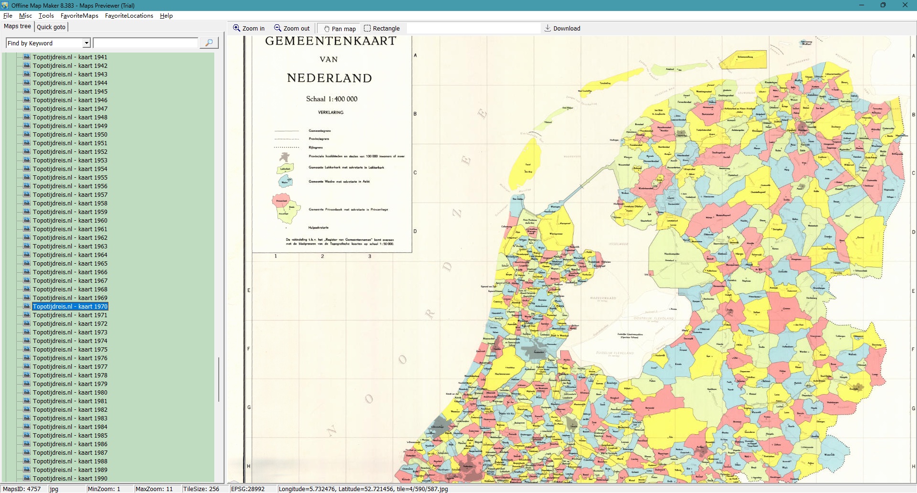Select Topotijdreis.nl - kaart 1971
This screenshot has height=493, width=917.
[x=70, y=315]
